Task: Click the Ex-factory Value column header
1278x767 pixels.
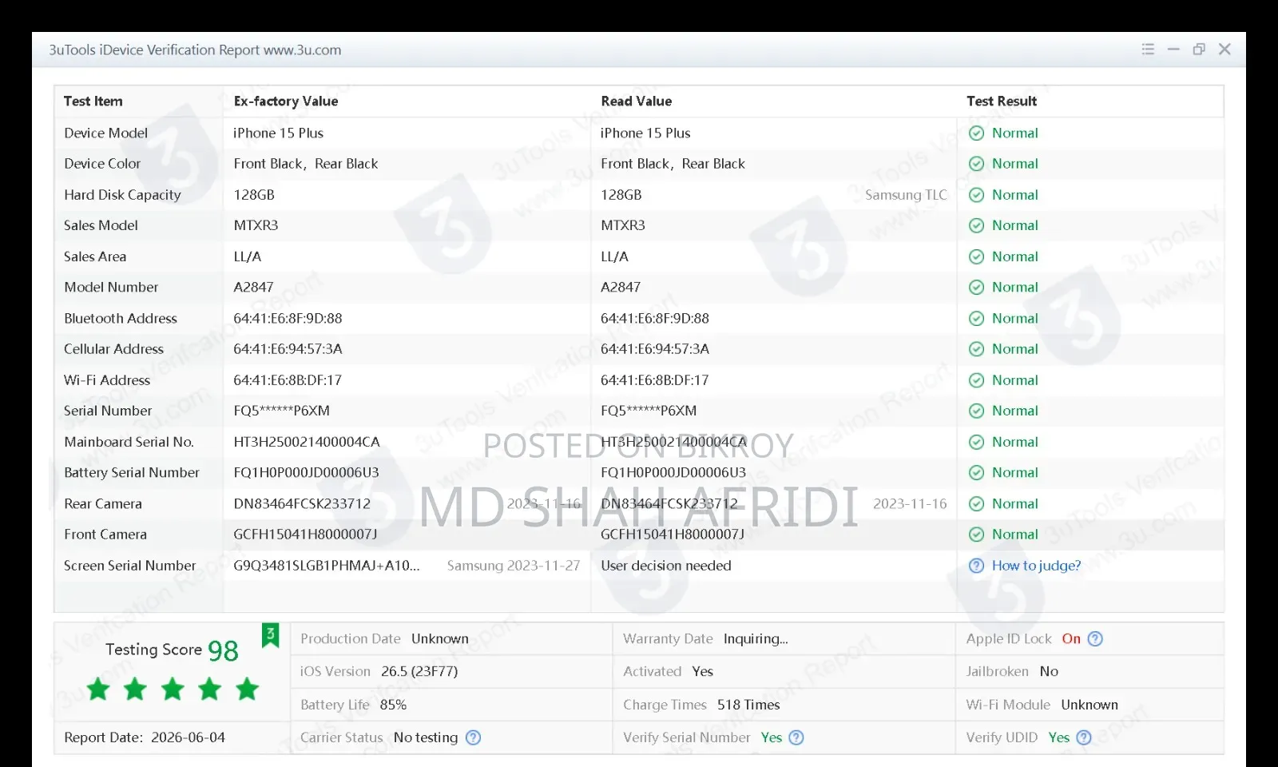Action: click(286, 101)
